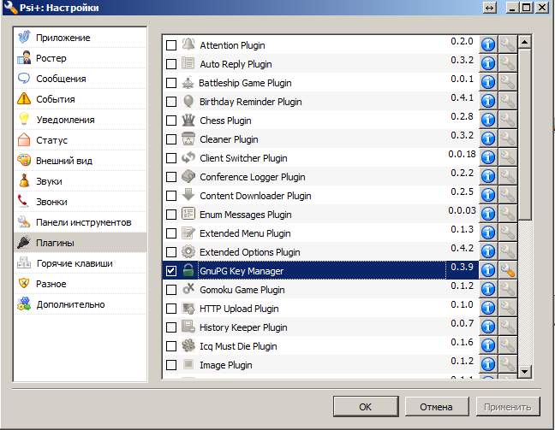This screenshot has height=430, width=555.
Task: Open the Горячие клавиши section
Action: click(x=81, y=263)
